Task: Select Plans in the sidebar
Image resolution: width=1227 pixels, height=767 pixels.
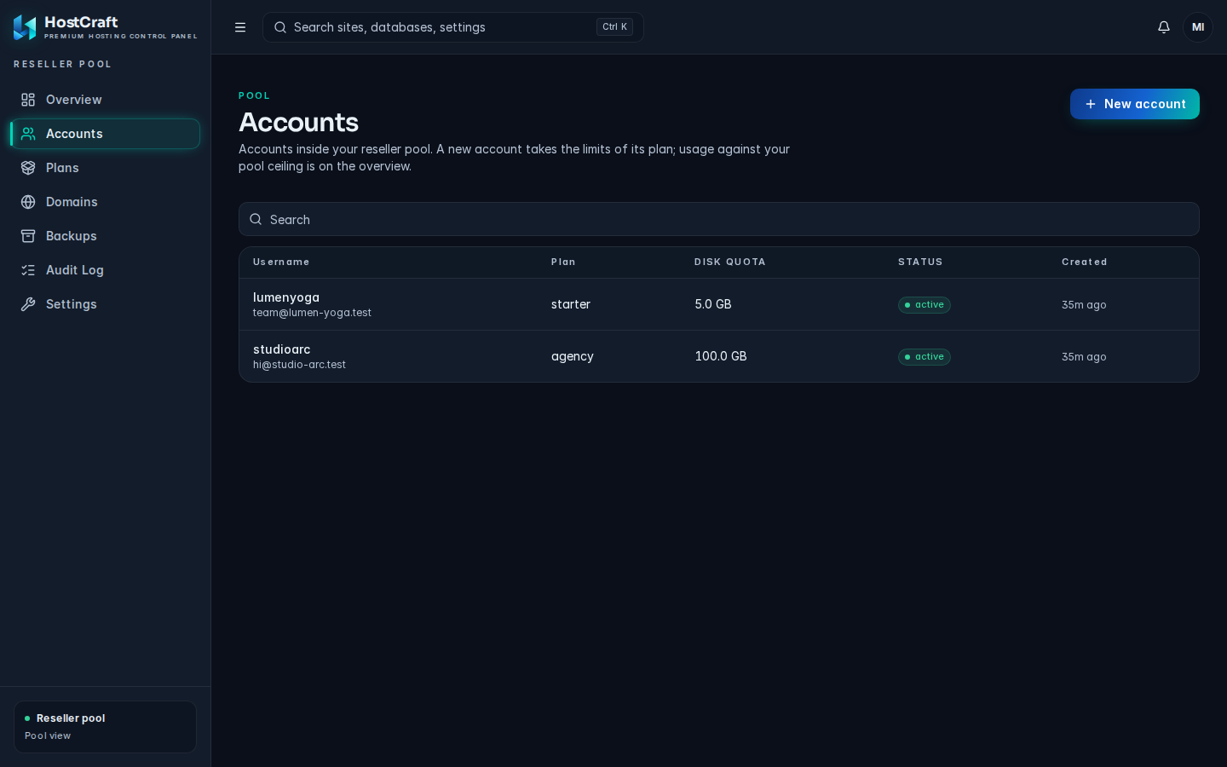Action: pos(105,168)
